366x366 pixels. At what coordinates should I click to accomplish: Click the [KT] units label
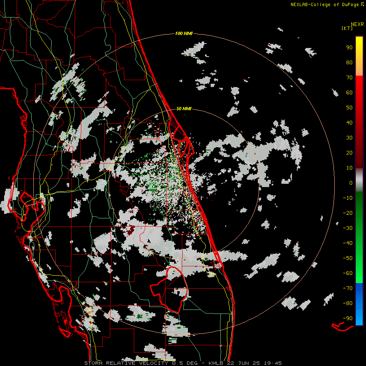click(347, 28)
